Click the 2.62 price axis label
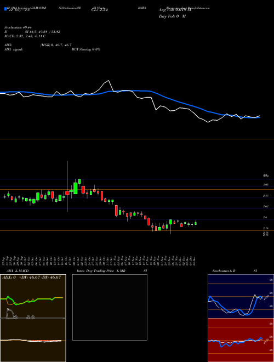Image resolution: width=274 pixels, height=362 pixels. click(x=266, y=206)
